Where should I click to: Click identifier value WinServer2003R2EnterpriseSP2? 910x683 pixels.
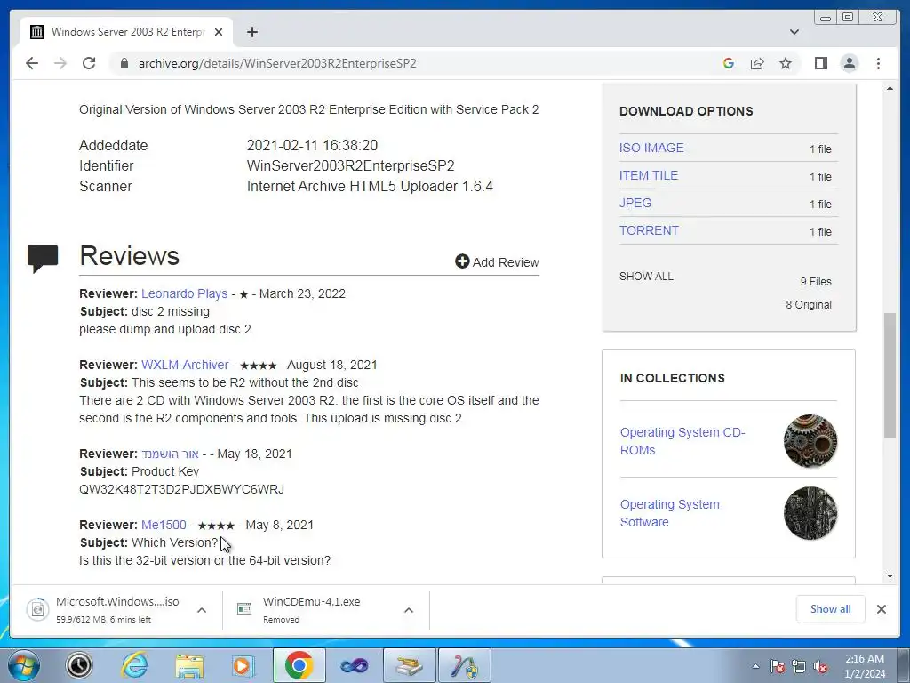[x=350, y=165]
